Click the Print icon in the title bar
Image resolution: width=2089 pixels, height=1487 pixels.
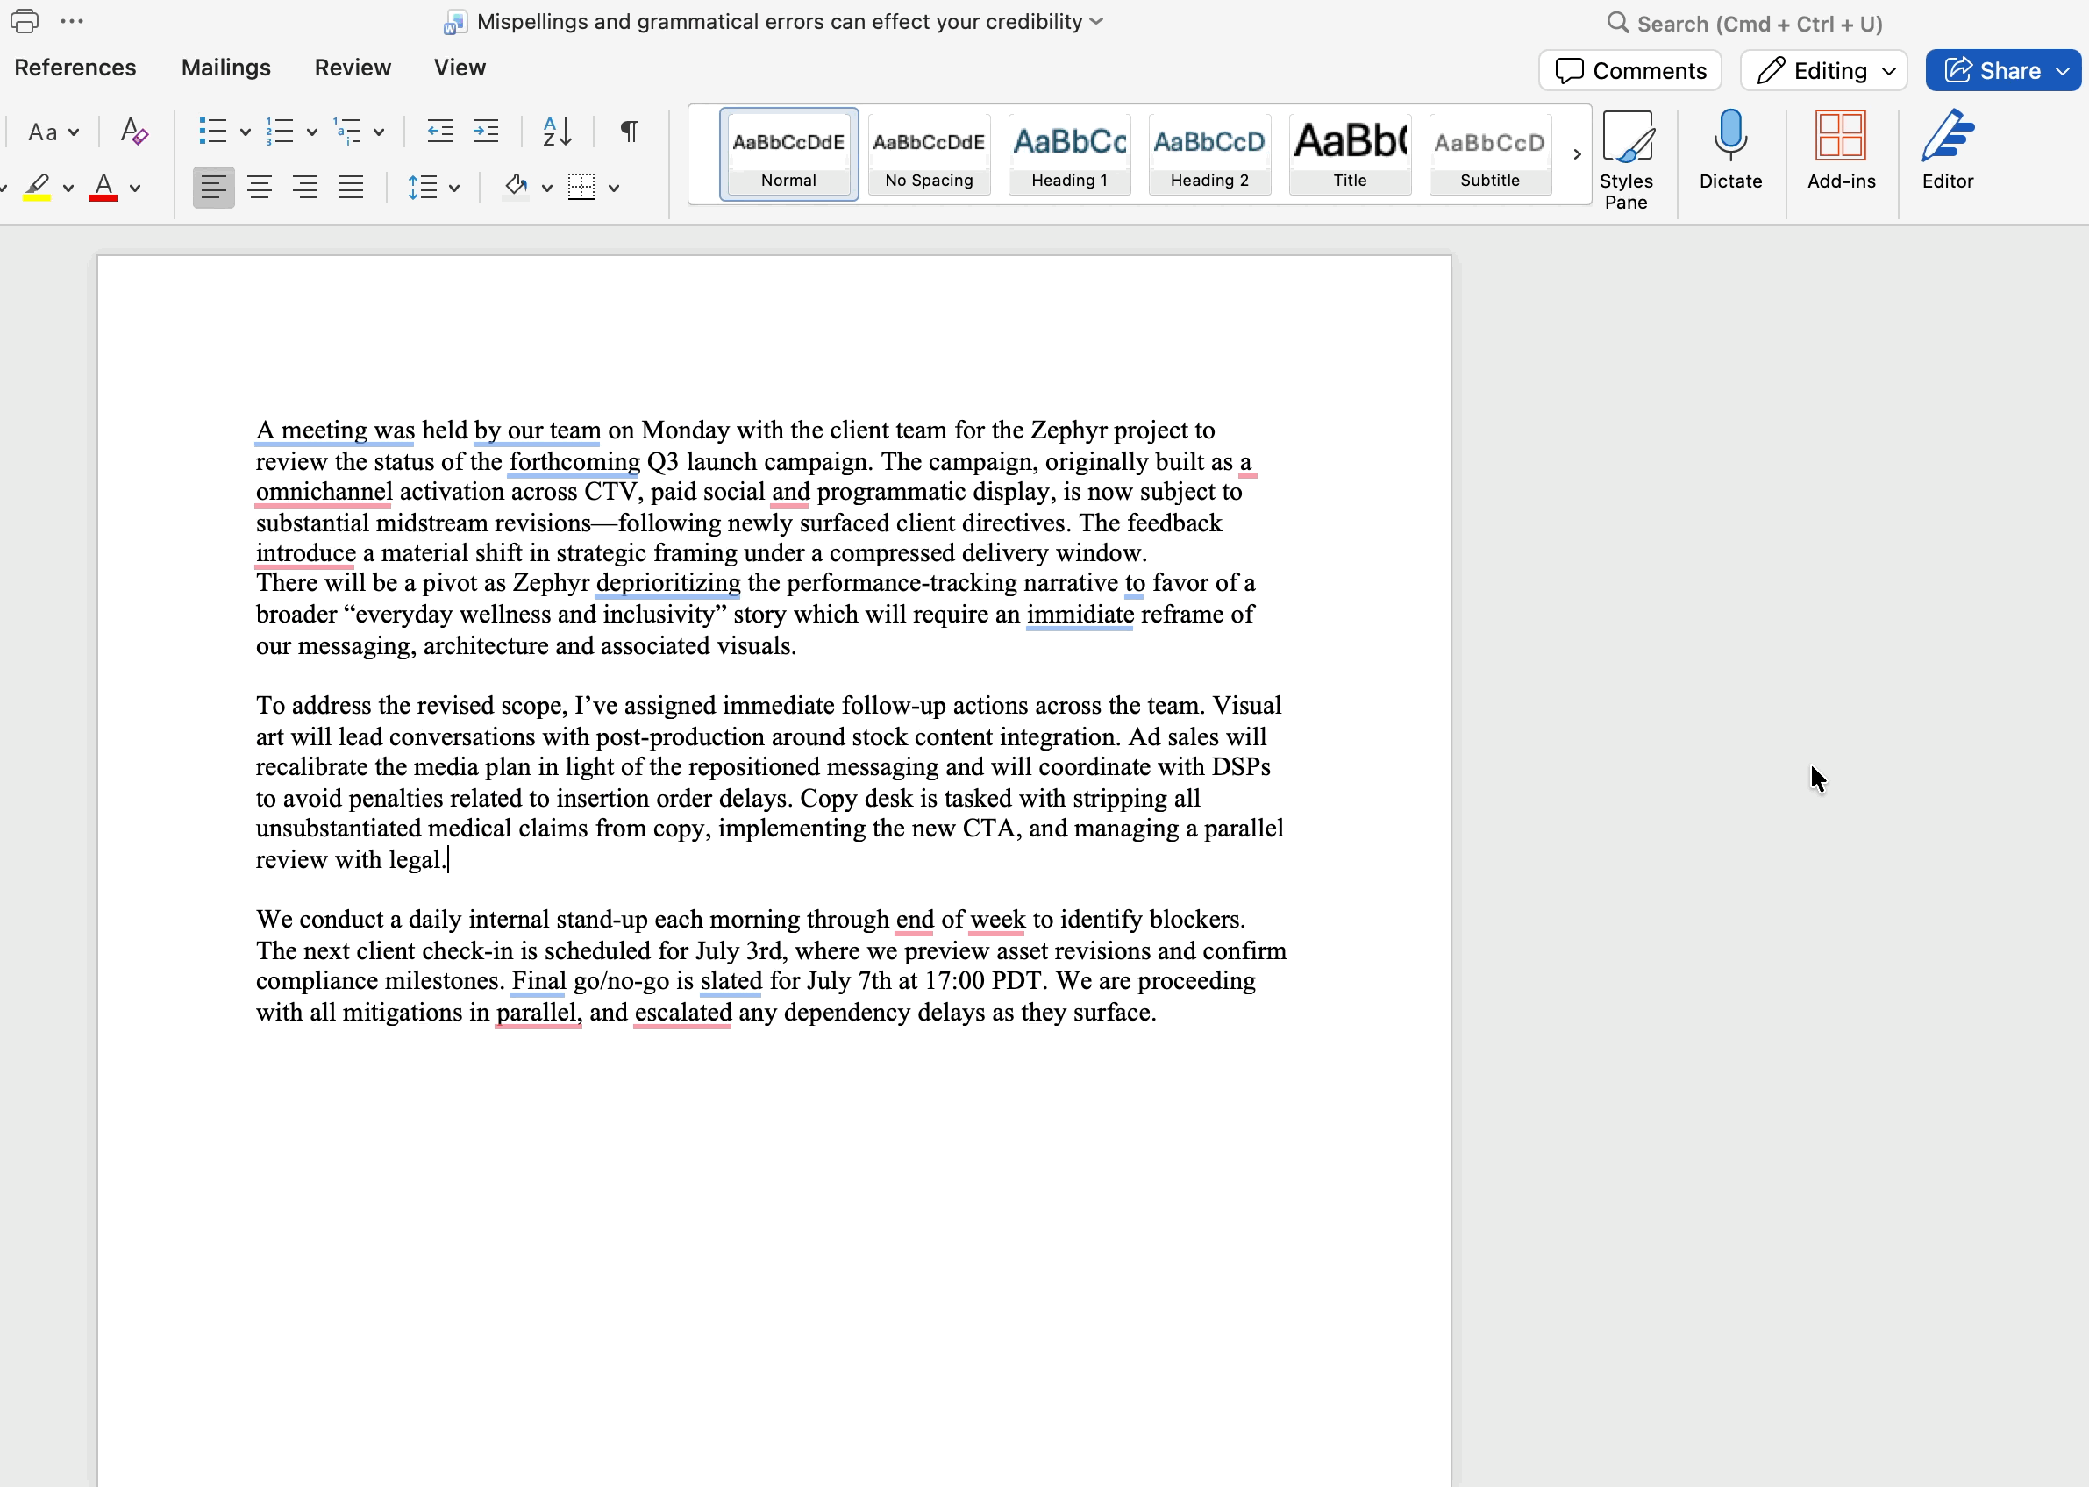pos(24,21)
